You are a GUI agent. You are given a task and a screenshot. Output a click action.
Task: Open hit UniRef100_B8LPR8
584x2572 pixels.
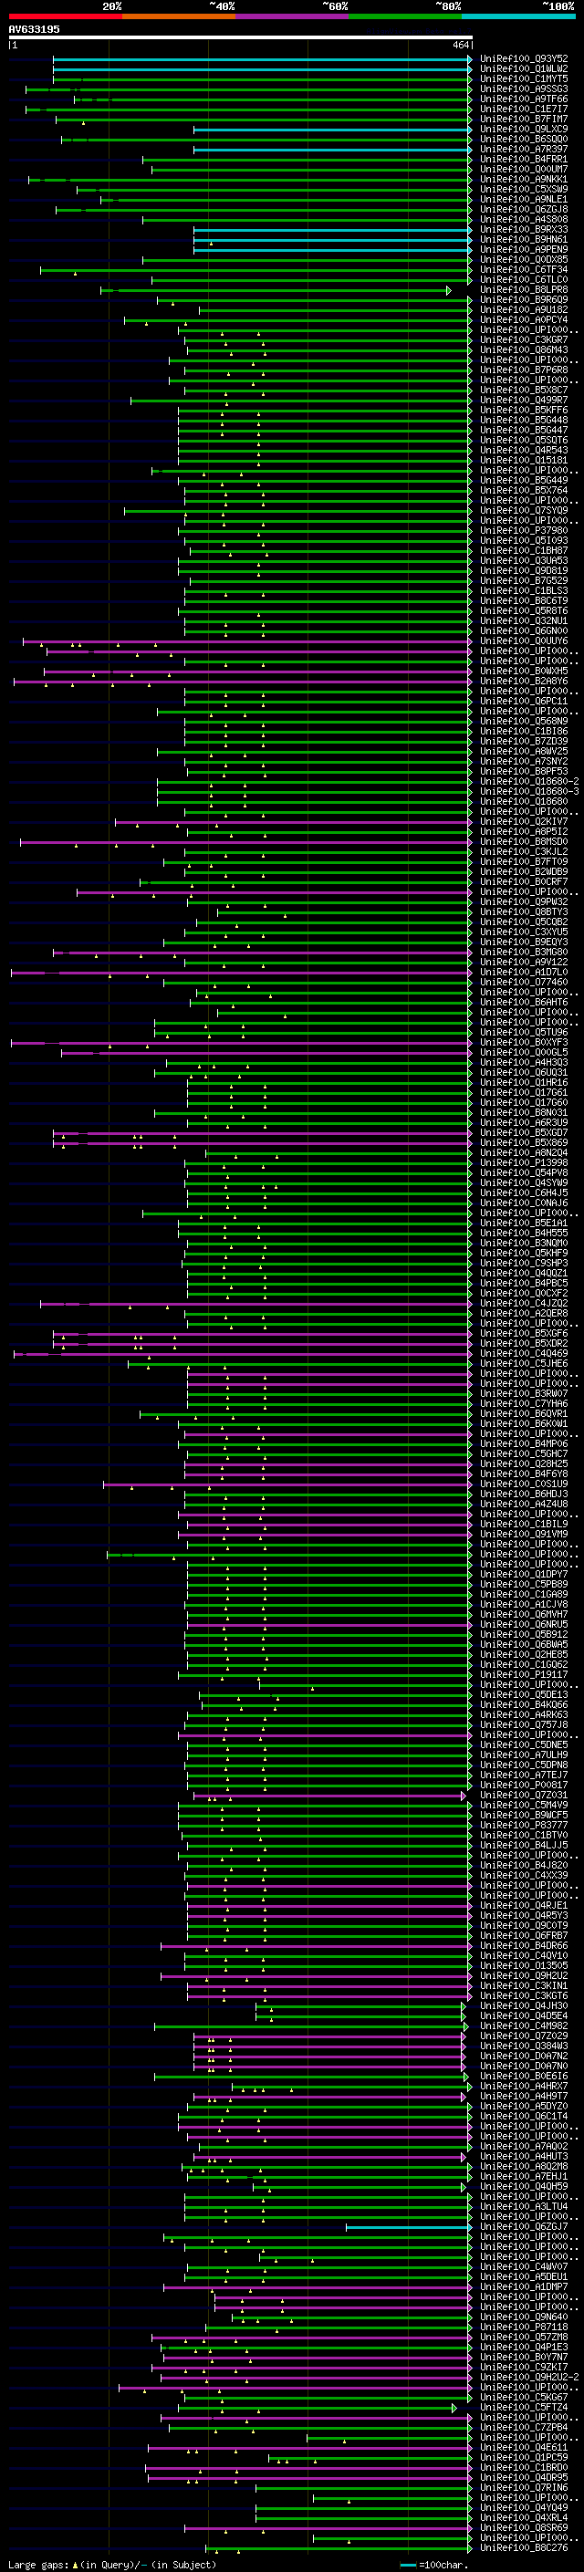(523, 289)
